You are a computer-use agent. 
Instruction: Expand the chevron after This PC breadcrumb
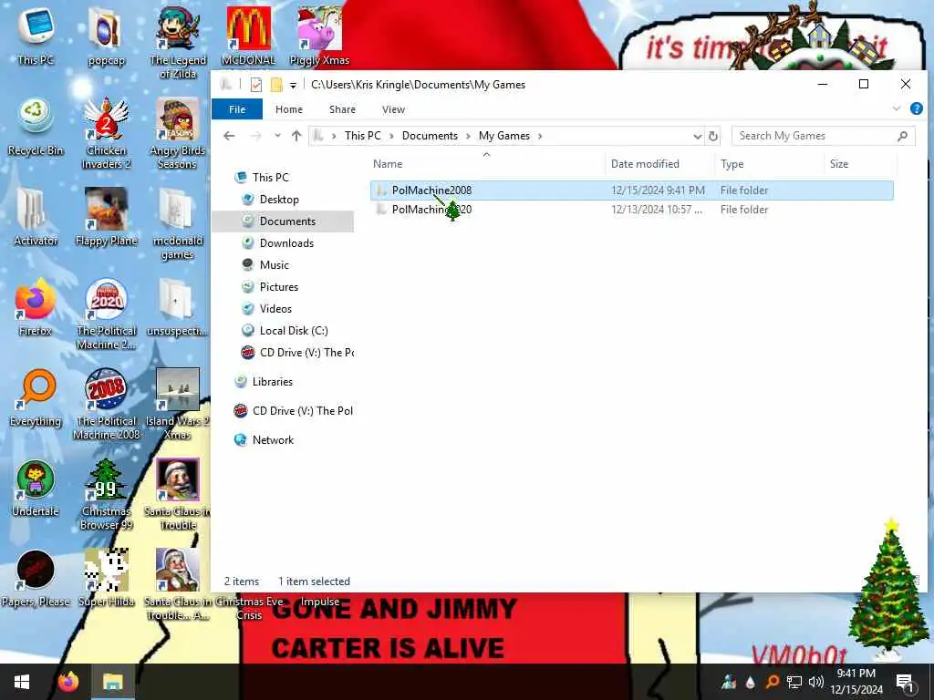[392, 137]
